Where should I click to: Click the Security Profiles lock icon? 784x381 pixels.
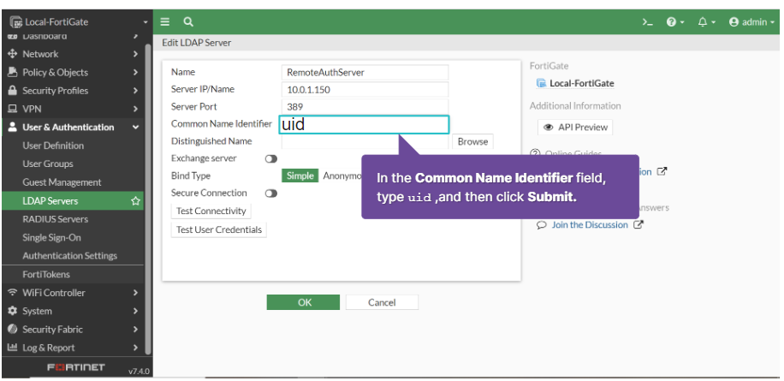13,91
